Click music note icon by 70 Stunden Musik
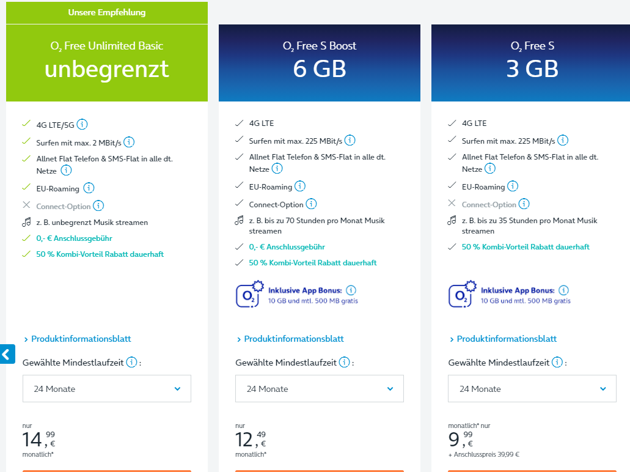Viewport: 630px width, 472px height. pyautogui.click(x=239, y=220)
